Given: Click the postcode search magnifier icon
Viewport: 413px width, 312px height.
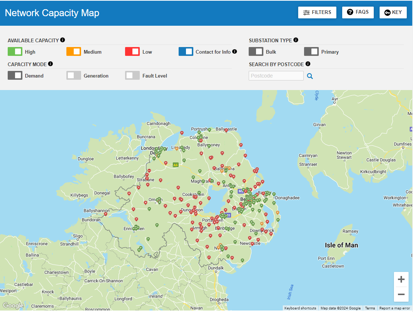Looking at the screenshot, I should pos(310,75).
